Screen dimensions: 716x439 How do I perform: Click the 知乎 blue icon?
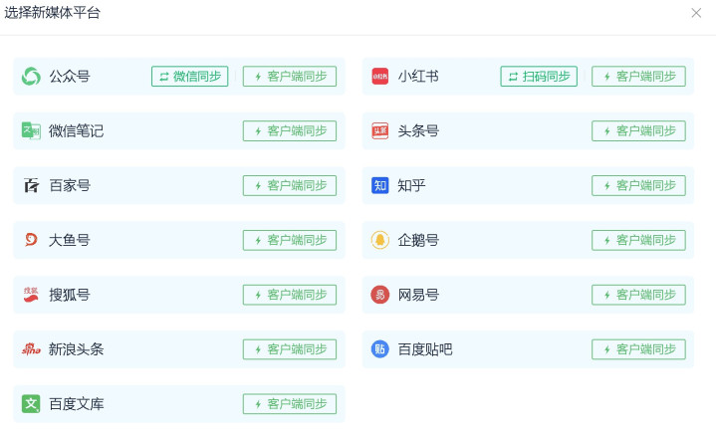pyautogui.click(x=380, y=186)
